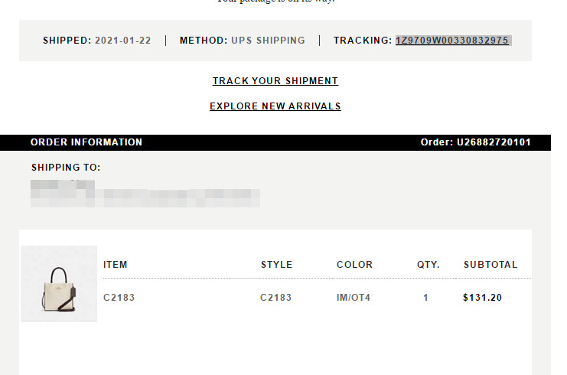Click the $131.20 subtotal amount

click(482, 298)
